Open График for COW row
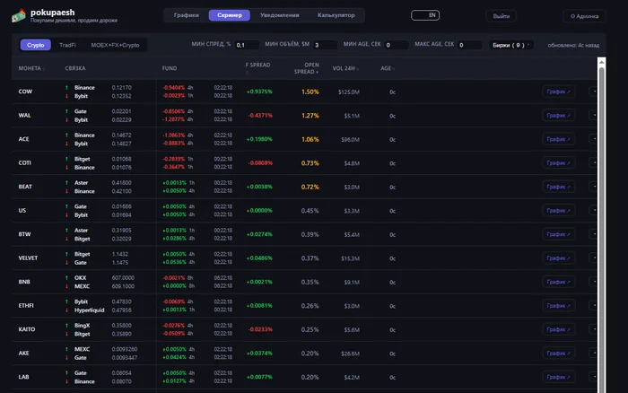This screenshot has height=393, width=628. pos(558,92)
